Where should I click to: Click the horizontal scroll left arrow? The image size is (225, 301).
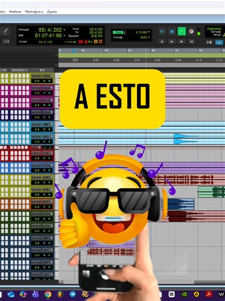pos(61,282)
